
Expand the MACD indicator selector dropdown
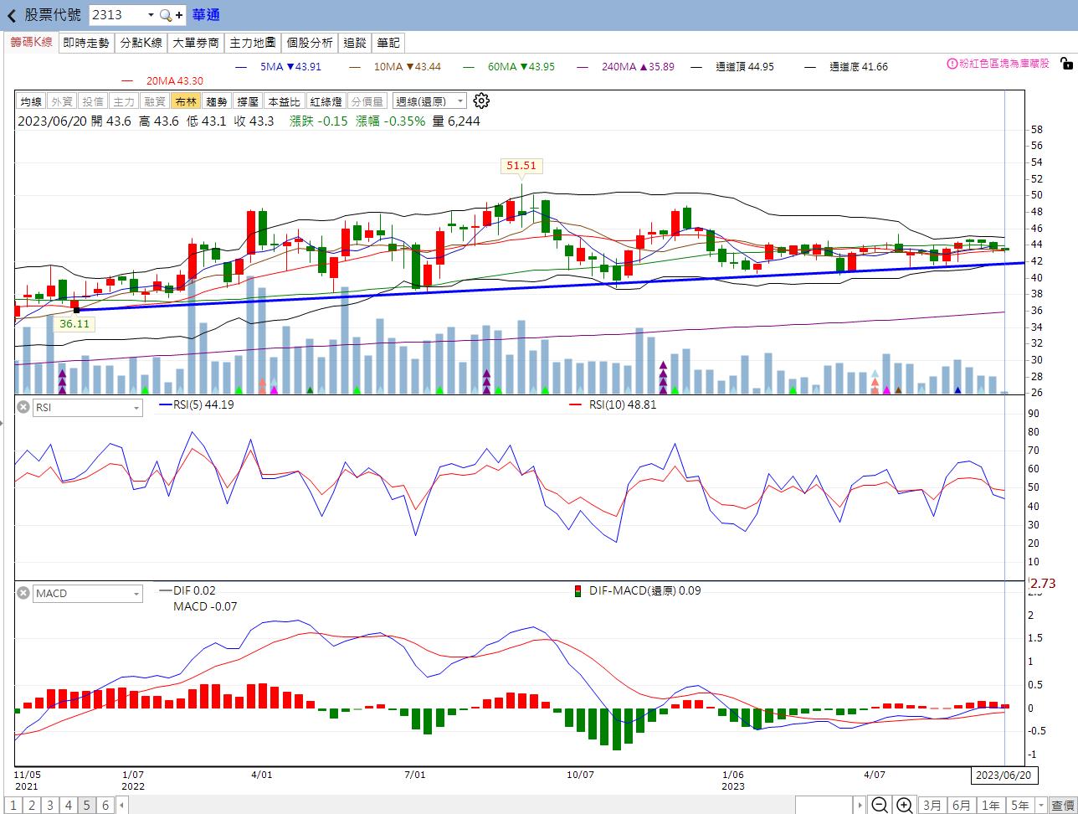pyautogui.click(x=88, y=594)
